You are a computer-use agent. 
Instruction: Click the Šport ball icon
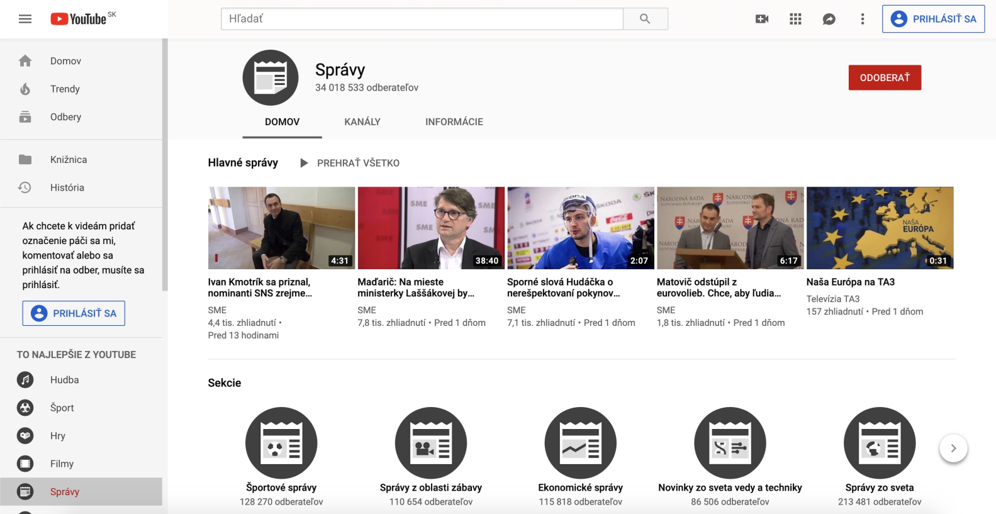25,408
